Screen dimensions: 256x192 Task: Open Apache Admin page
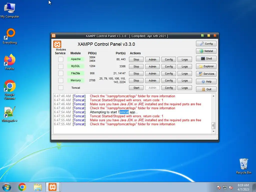(152, 59)
